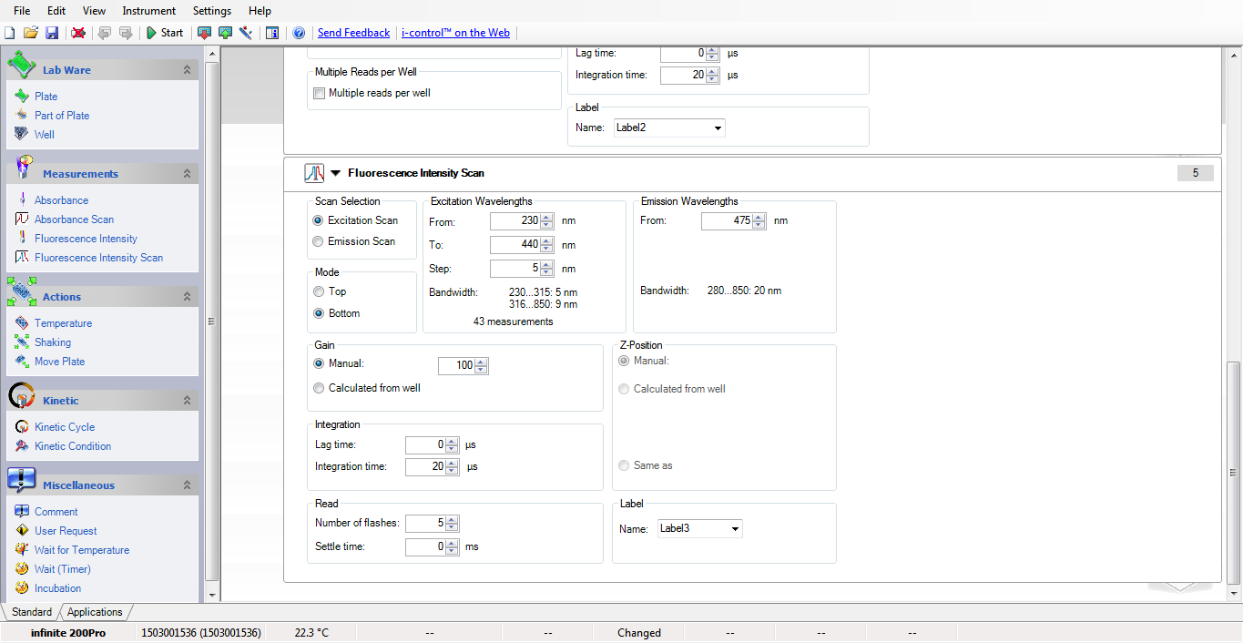This screenshot has width=1243, height=643.
Task: Select the Shaking action icon
Action: point(22,342)
